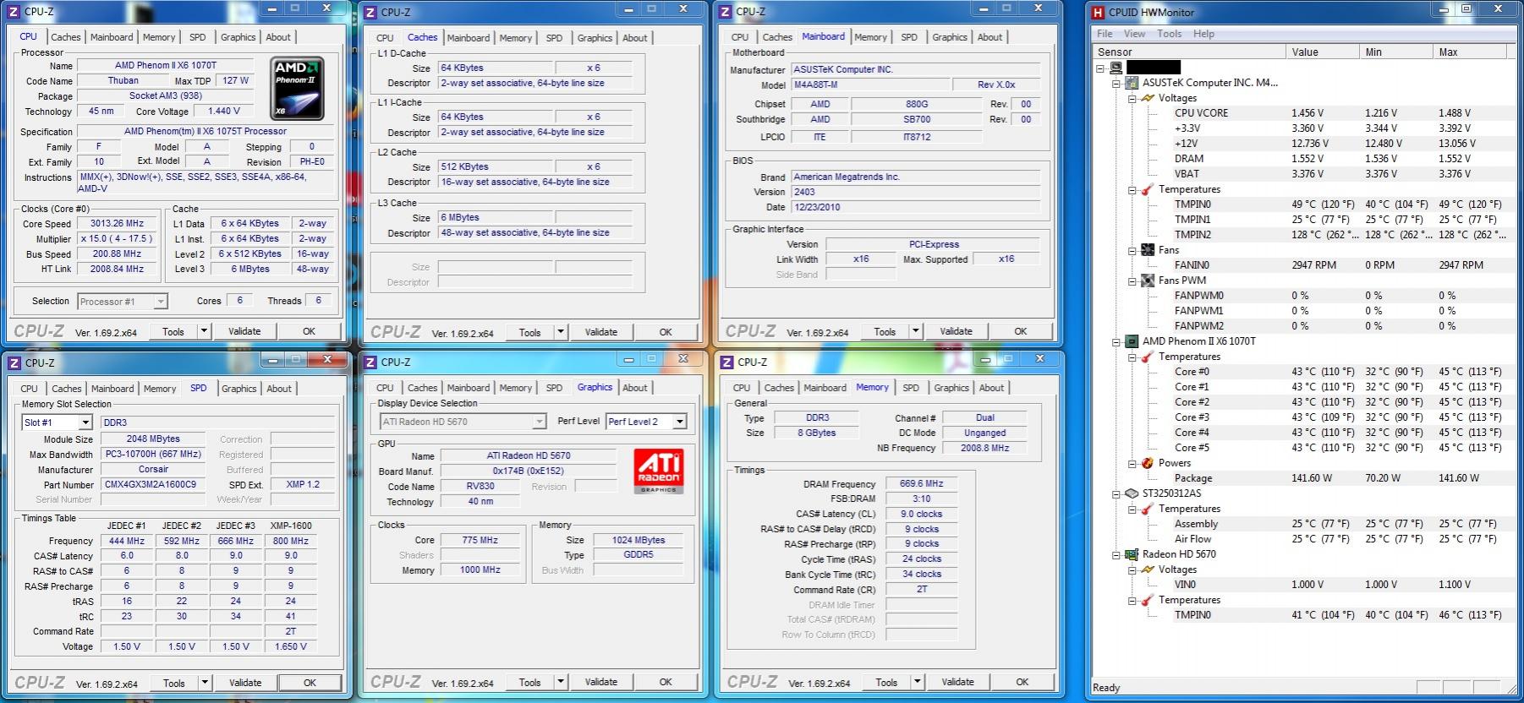Image resolution: width=1524 pixels, height=703 pixels.
Task: Collapse the Radeon HD 5670 tree node
Action: pyautogui.click(x=1116, y=554)
